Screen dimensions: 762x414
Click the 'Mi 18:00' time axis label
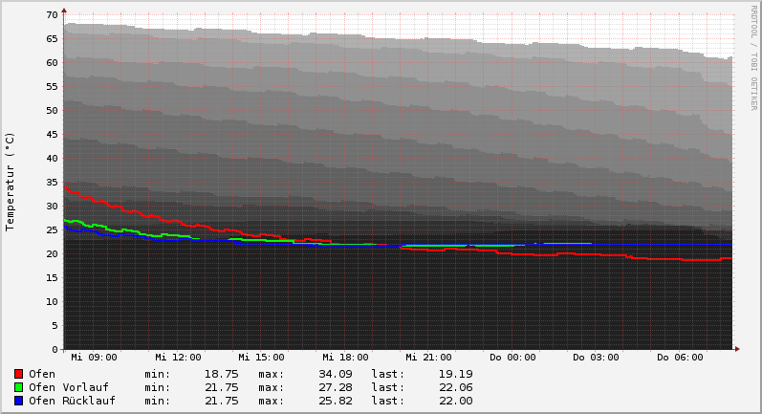(345, 358)
